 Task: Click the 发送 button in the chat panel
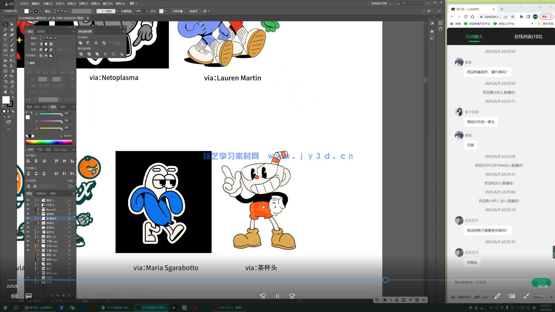coord(541,283)
